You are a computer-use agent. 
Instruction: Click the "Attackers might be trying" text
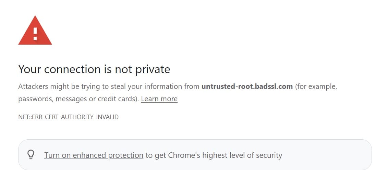click(54, 86)
